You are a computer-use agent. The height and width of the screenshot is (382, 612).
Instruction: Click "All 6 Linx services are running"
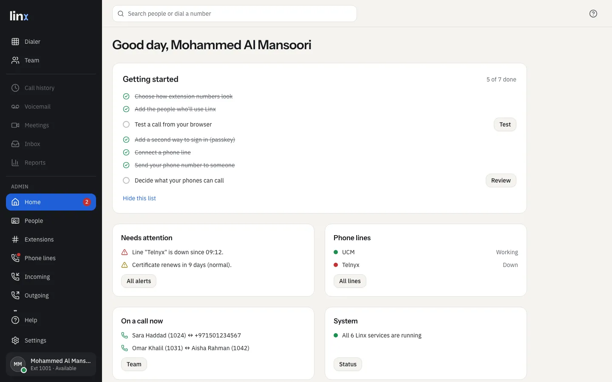(382, 335)
